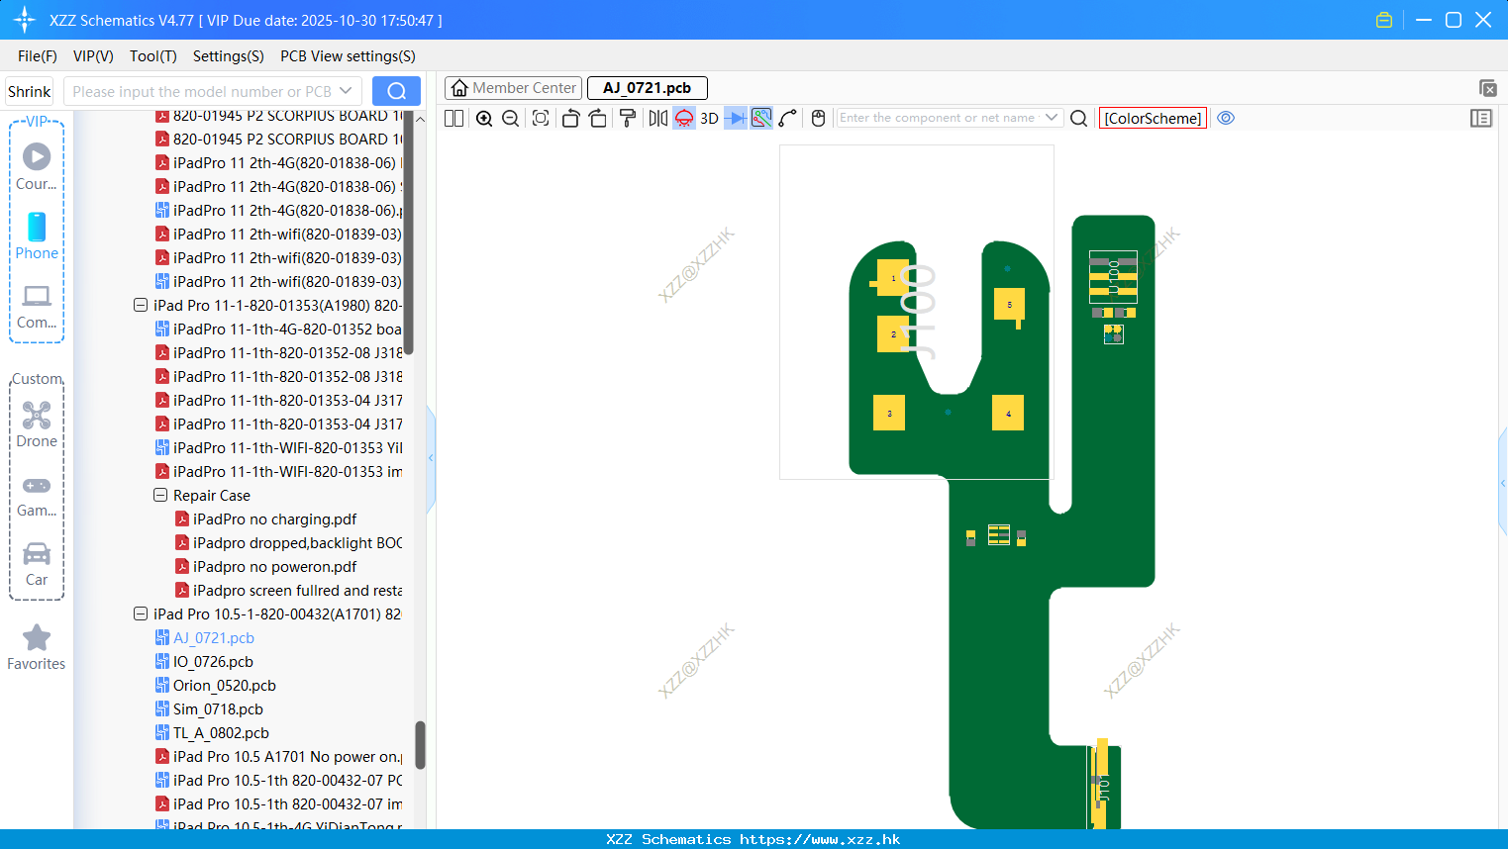This screenshot has width=1508, height=849.
Task: Open iPad Pro 10.5 A1701 No power on file
Action: [287, 756]
